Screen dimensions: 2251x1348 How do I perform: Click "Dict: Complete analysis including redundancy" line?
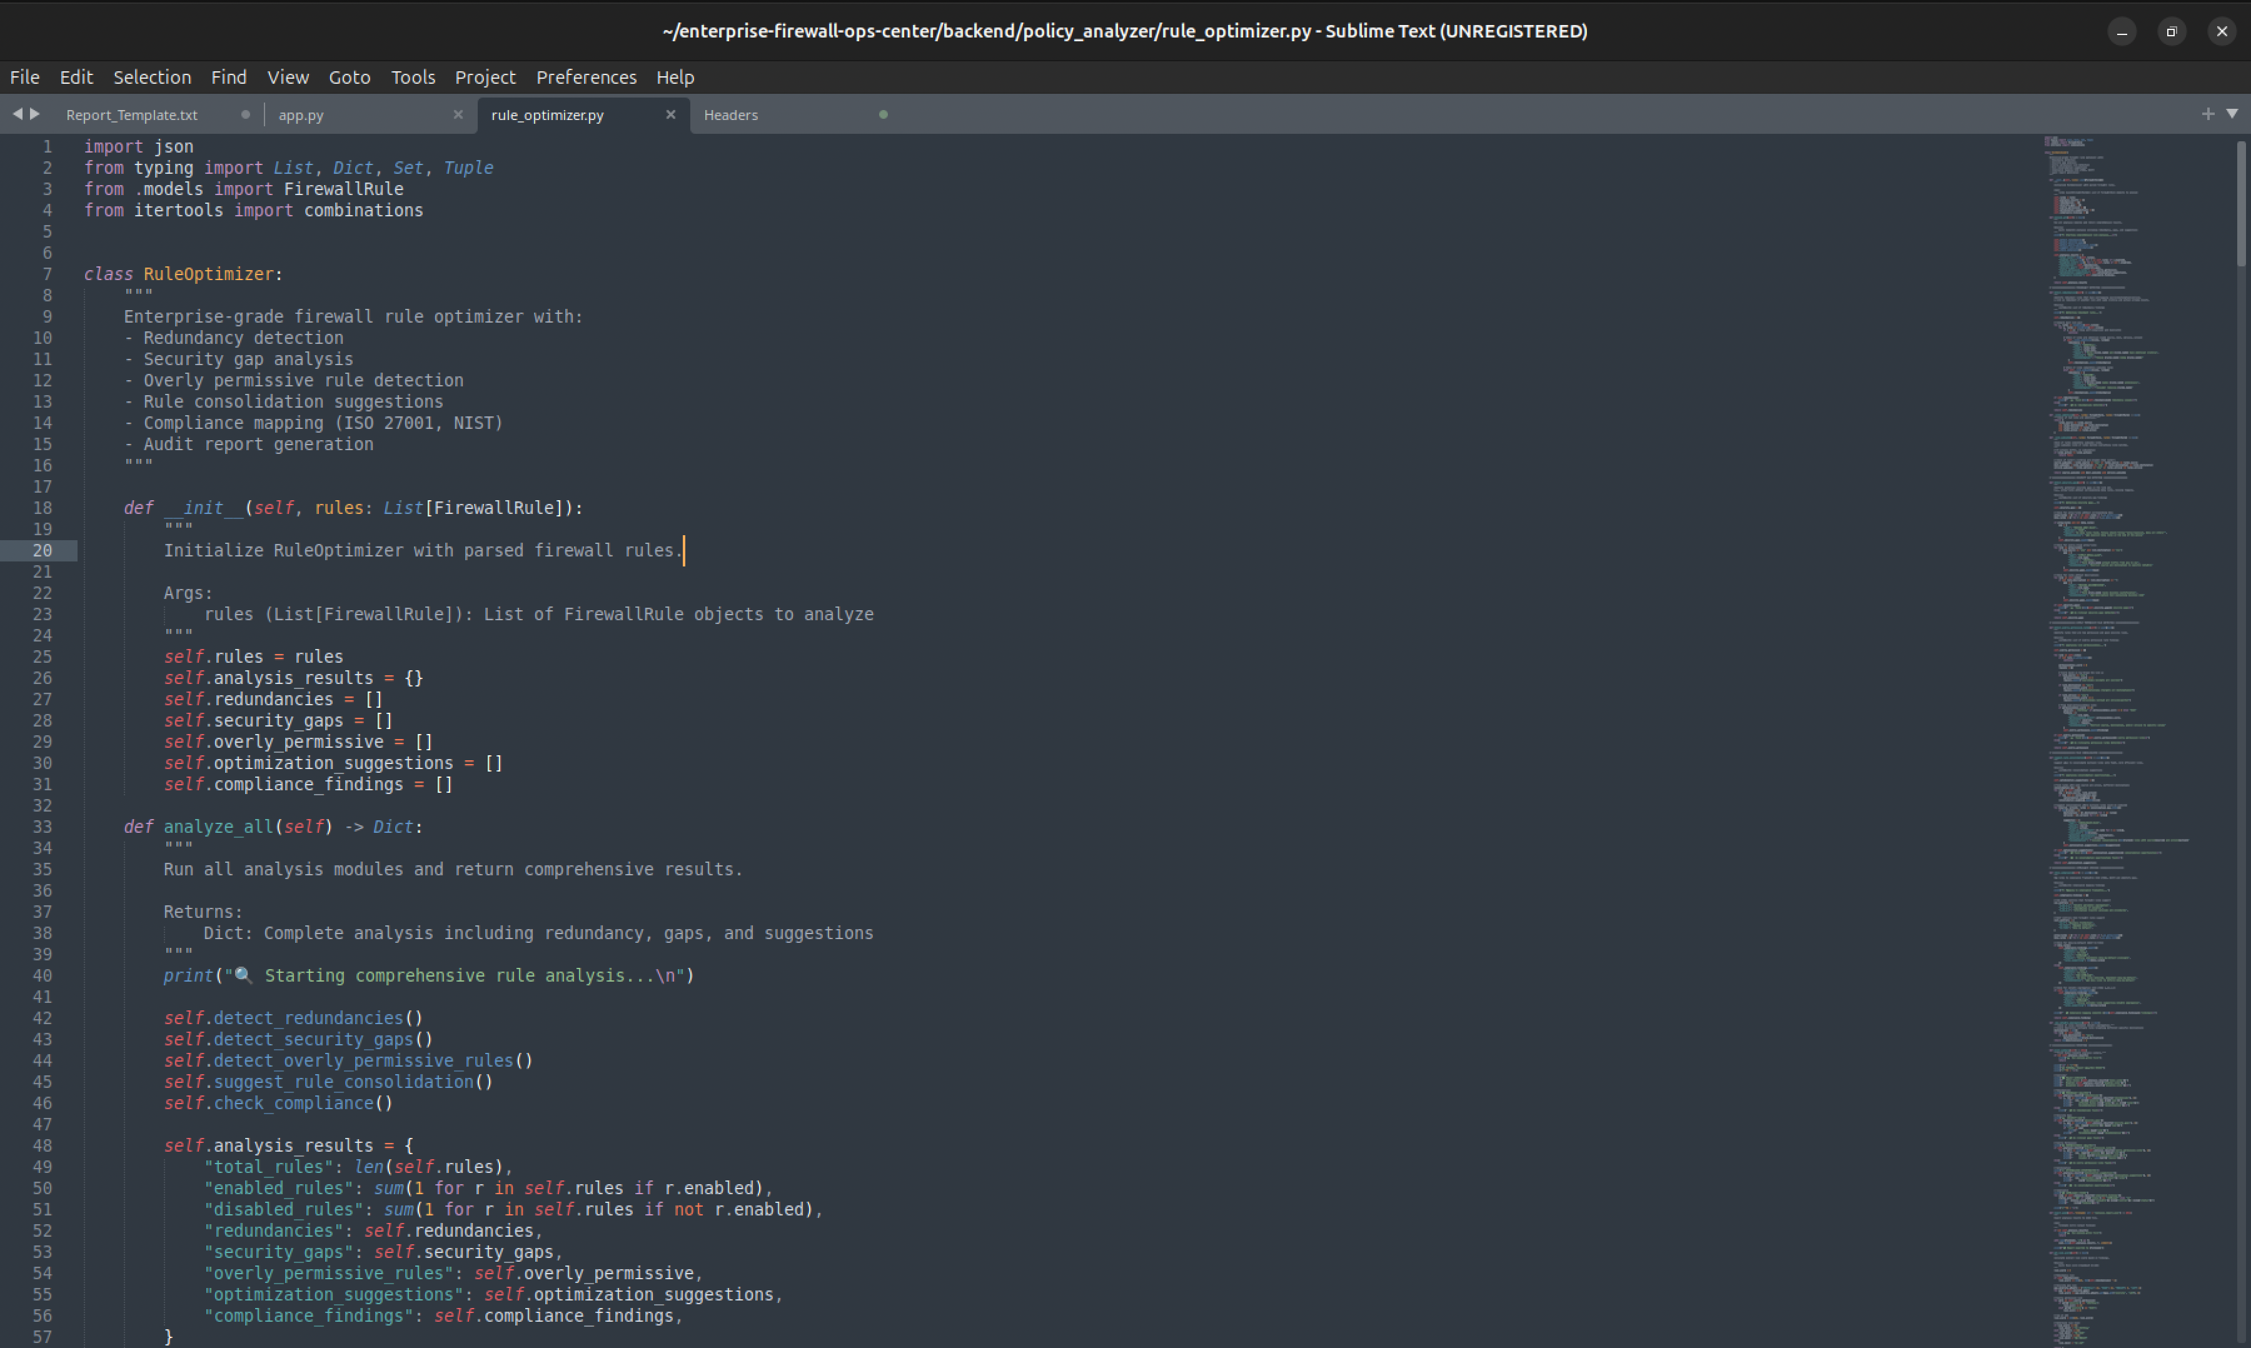click(x=538, y=933)
